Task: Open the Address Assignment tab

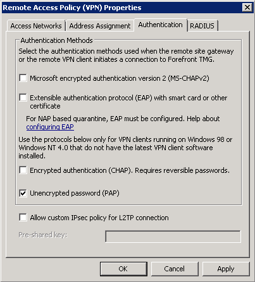Action: pyautogui.click(x=100, y=26)
